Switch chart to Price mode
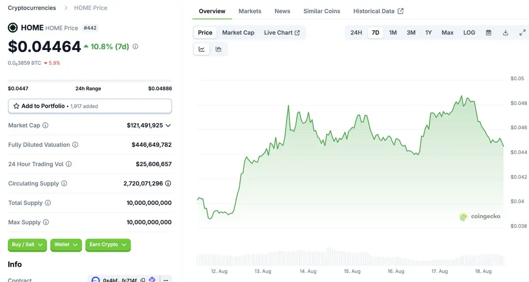Viewport: 529px width, 282px height. point(205,33)
